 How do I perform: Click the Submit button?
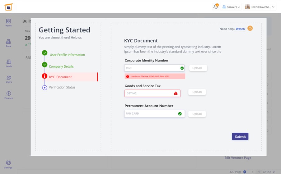point(240,136)
